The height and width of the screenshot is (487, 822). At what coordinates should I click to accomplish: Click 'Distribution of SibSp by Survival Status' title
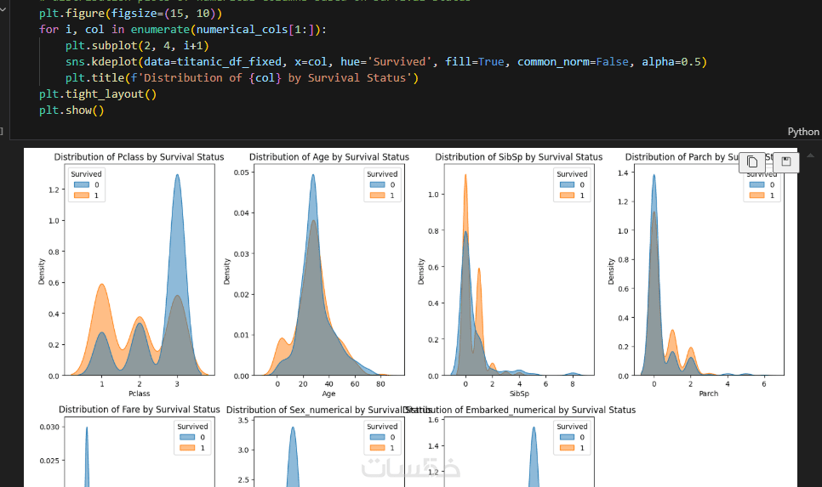tap(519, 157)
